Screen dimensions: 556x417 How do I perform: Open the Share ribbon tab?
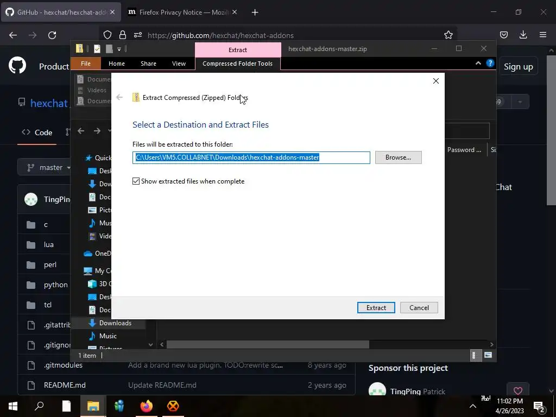click(x=148, y=64)
